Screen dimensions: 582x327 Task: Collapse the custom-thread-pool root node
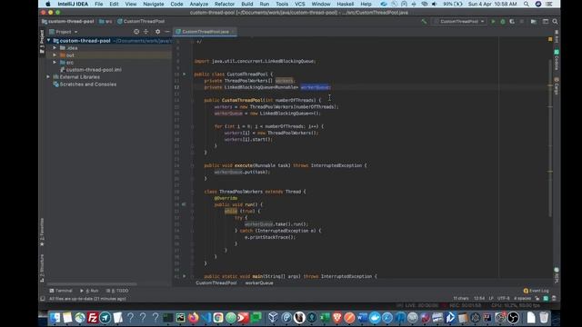(48, 41)
